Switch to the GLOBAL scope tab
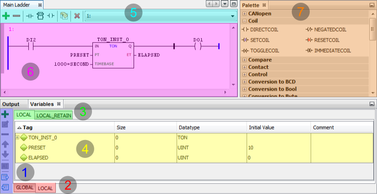Screen dimensions: 377x194 pyautogui.click(x=24, y=188)
